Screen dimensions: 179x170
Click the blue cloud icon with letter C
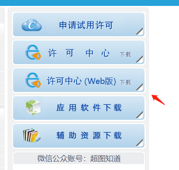[x=32, y=25]
